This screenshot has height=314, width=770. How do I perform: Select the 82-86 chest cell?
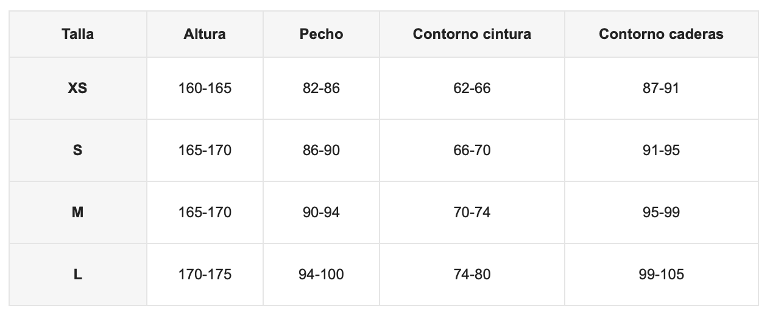tap(321, 88)
